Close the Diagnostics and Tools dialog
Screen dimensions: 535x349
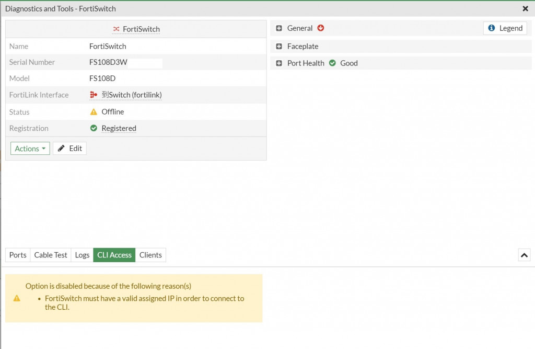click(x=525, y=8)
